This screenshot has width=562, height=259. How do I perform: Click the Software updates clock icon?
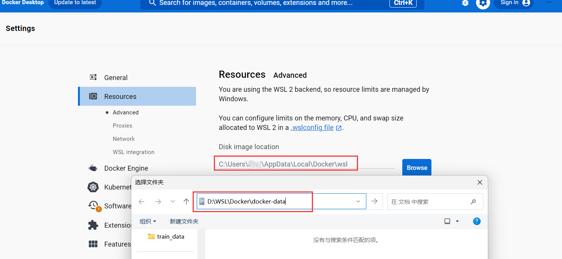click(x=94, y=206)
